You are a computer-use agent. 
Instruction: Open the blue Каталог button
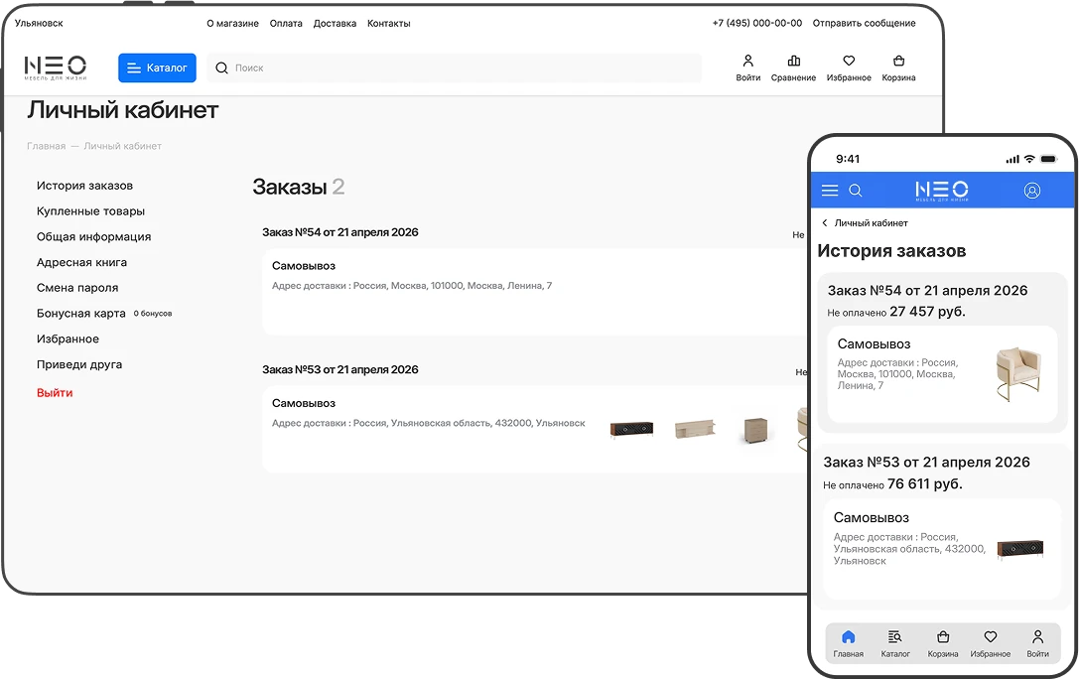coord(157,68)
